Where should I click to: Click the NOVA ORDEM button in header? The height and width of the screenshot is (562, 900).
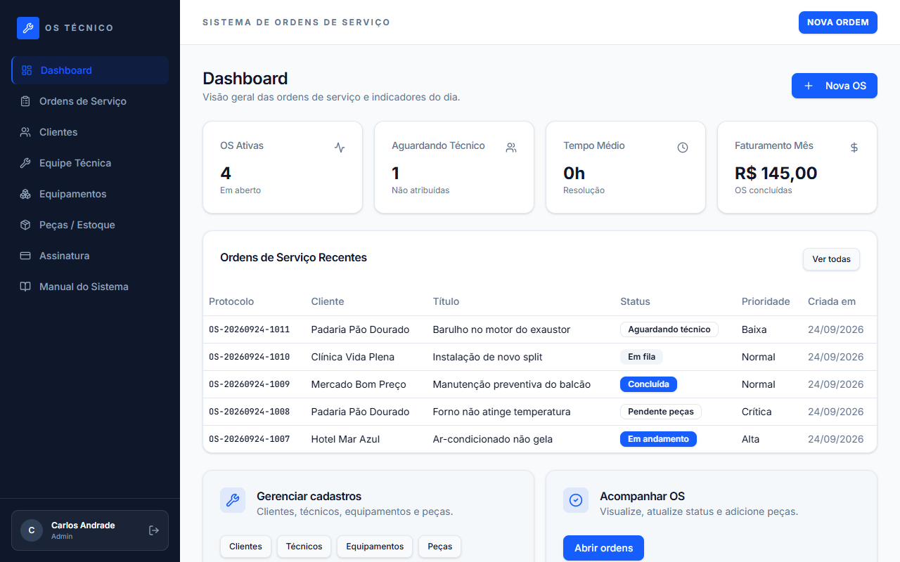tap(838, 22)
